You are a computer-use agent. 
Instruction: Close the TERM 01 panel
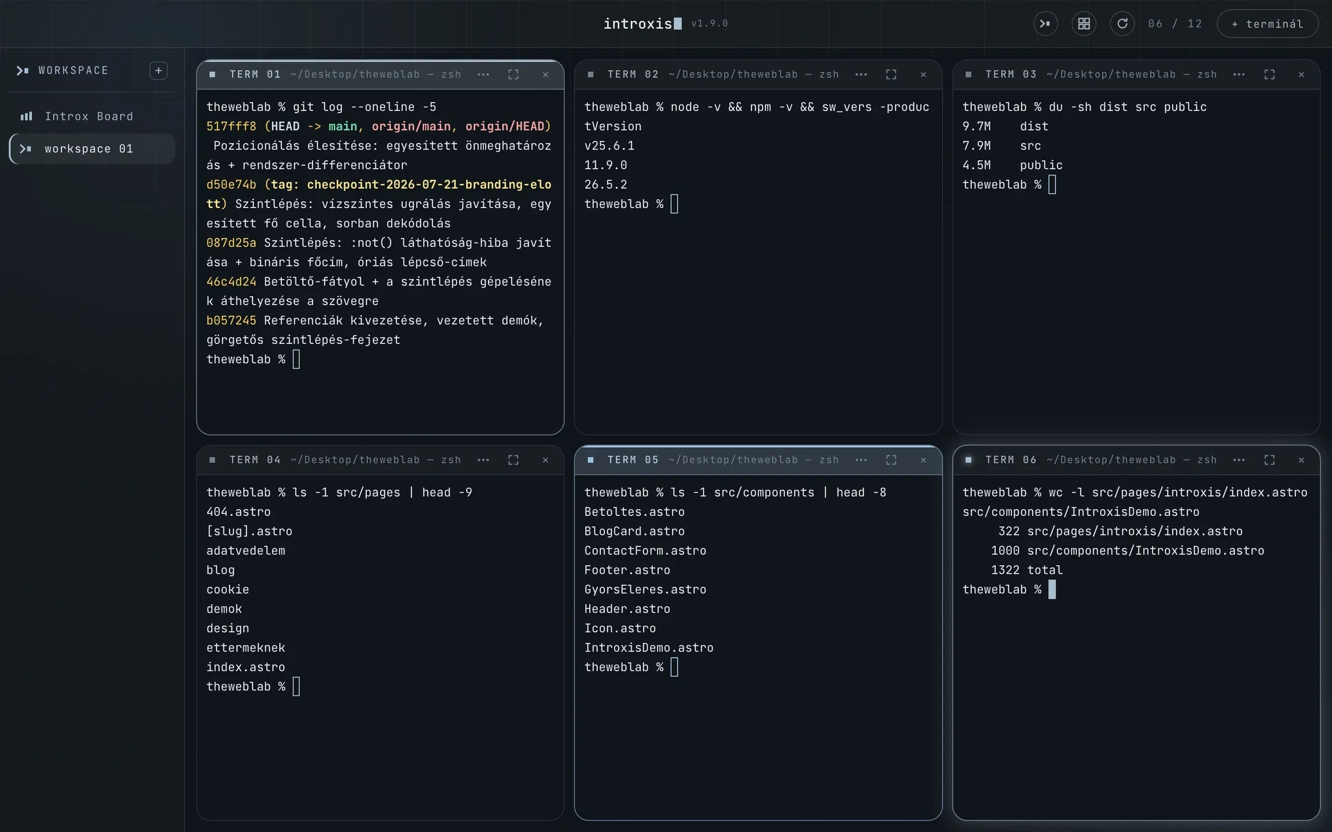tap(546, 74)
